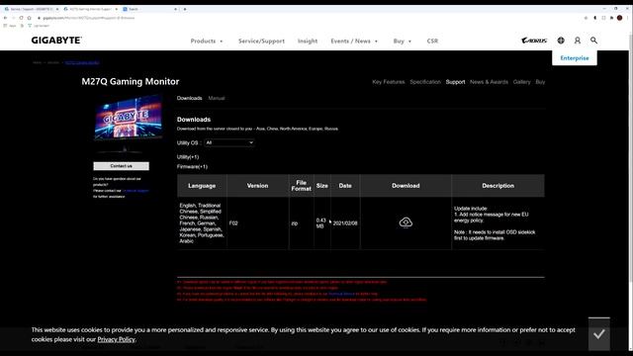Open the product Buy section tab

tap(540, 82)
